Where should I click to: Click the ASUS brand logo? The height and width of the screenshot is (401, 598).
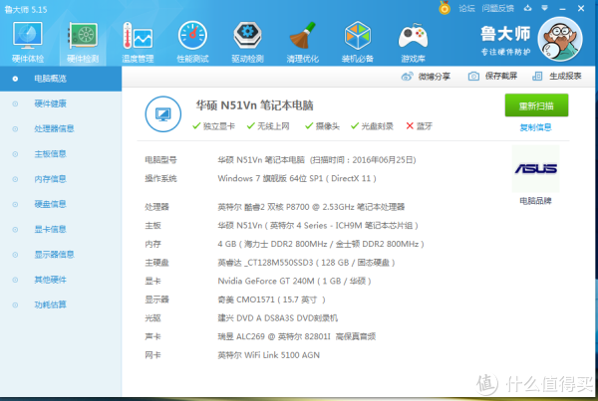pyautogui.click(x=536, y=168)
